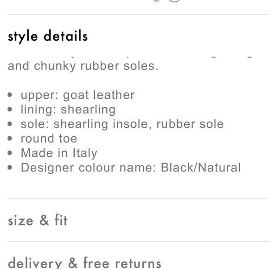Screen dimensions: 269x269
Task: Click 'Designer colour name: Black/Natural' text
Action: tap(131, 167)
